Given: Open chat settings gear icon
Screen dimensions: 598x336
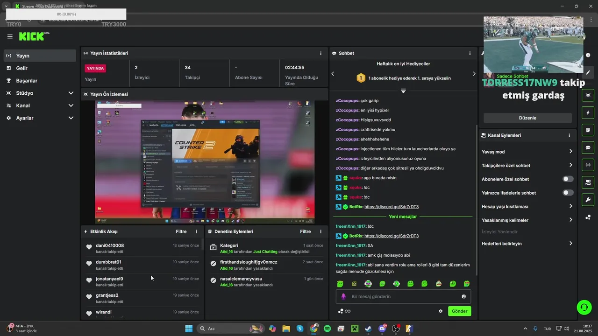Looking at the screenshot, I should [440, 311].
